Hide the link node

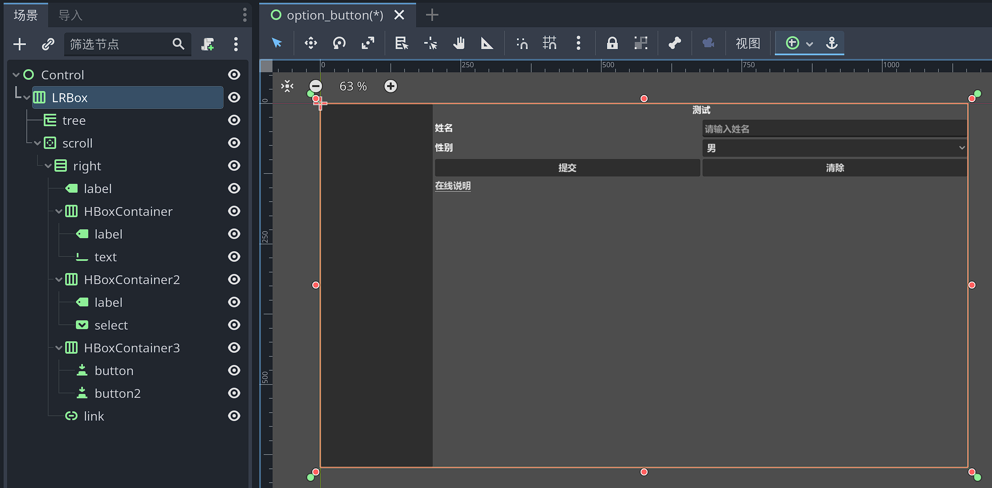click(234, 416)
